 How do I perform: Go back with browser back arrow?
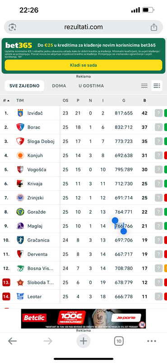tap(13, 341)
